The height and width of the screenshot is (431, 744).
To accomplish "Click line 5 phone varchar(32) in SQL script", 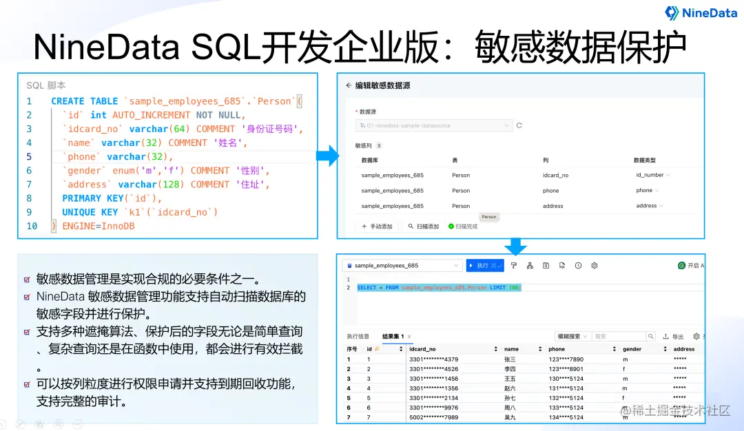I will pos(118,156).
